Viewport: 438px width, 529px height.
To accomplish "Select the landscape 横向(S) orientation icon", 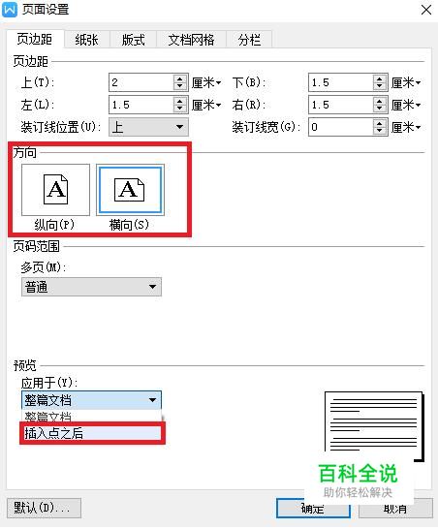I will tap(130, 190).
